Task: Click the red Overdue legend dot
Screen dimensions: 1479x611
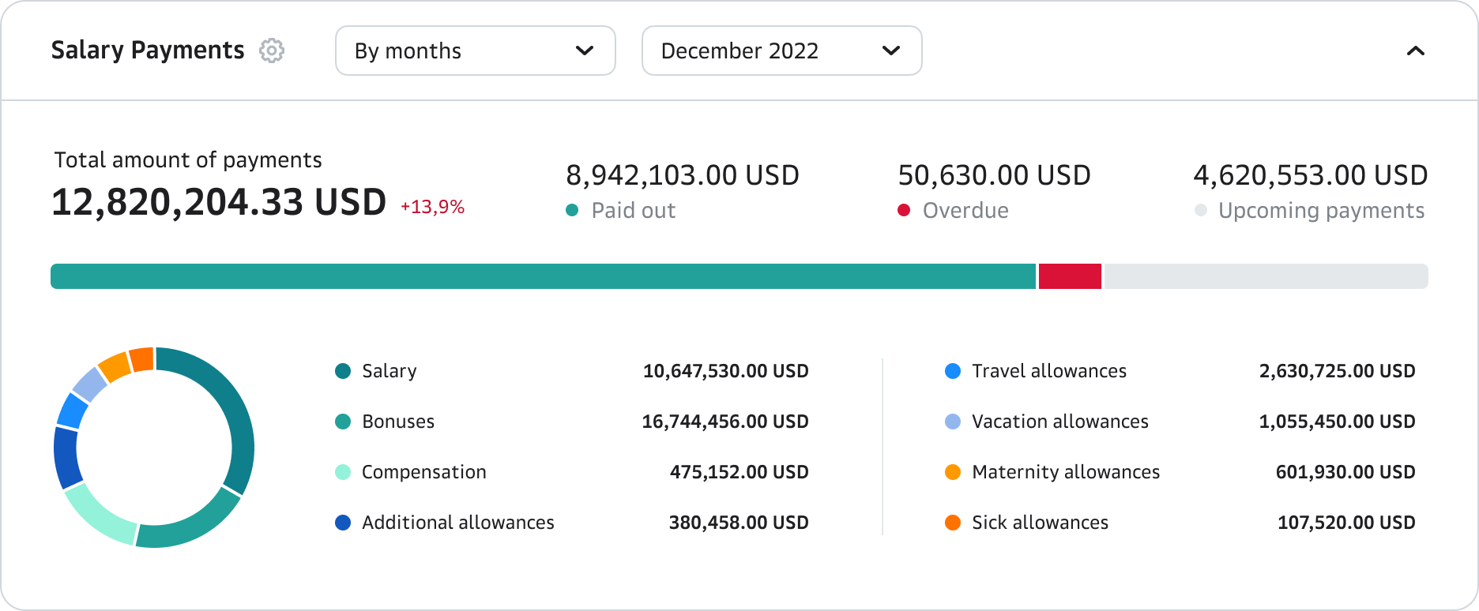Action: point(904,210)
